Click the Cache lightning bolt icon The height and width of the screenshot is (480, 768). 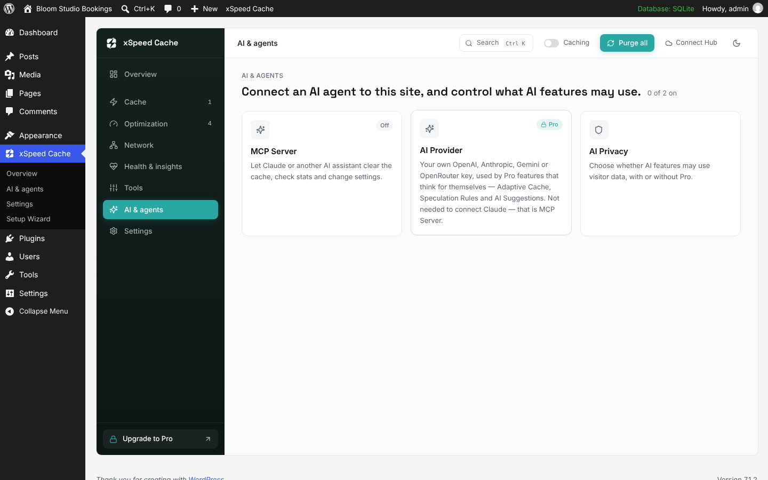114,102
